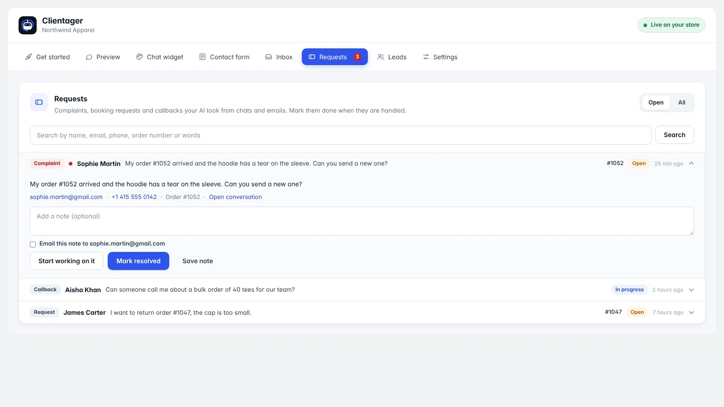Click Save note
This screenshot has height=407, width=724.
click(198, 261)
